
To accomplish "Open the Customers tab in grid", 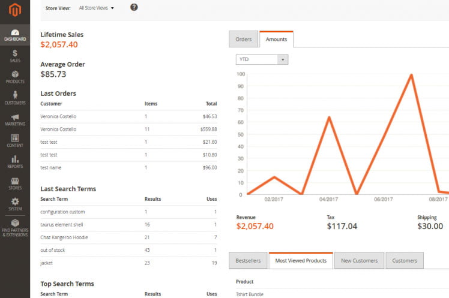I will tap(405, 261).
